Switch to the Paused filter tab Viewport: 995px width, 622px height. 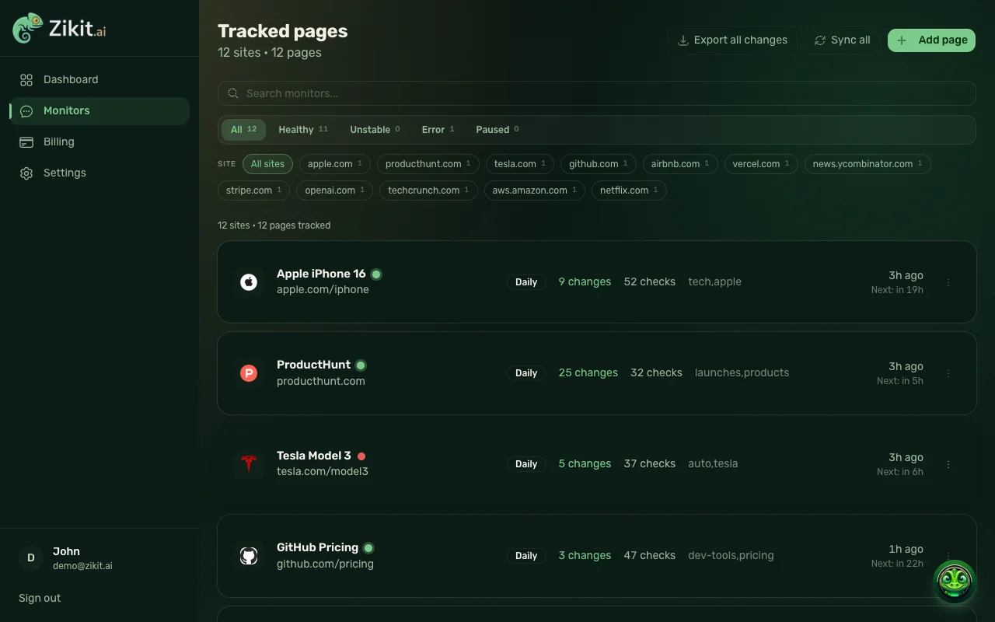(x=497, y=130)
